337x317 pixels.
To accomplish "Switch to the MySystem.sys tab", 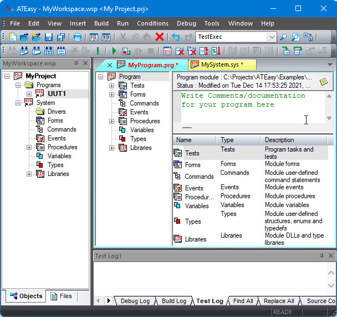I will click(x=222, y=65).
